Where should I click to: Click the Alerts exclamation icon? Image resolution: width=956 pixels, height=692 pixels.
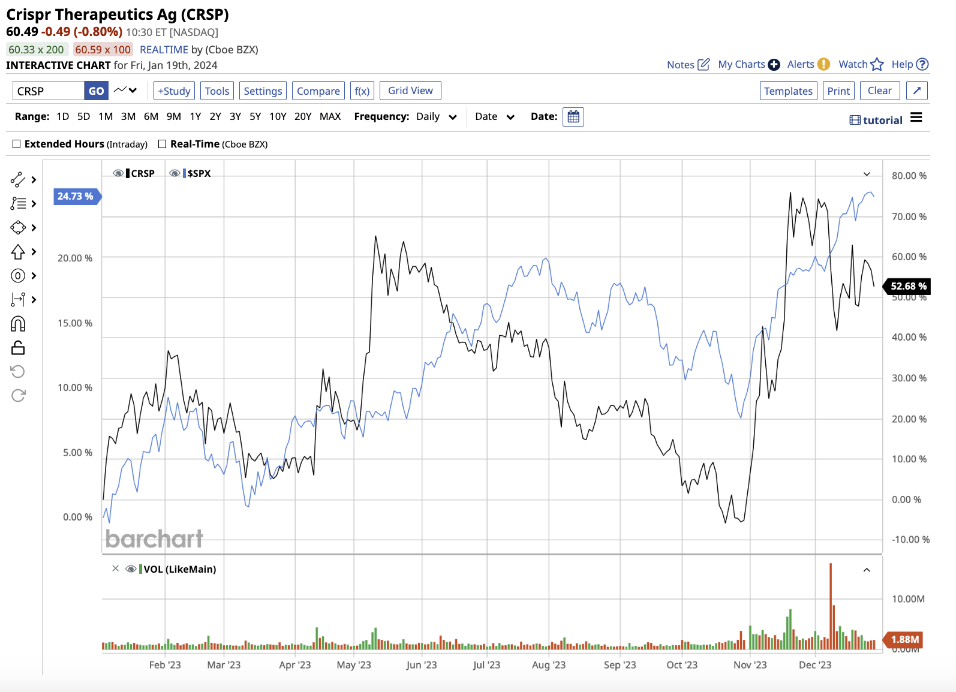(x=824, y=64)
